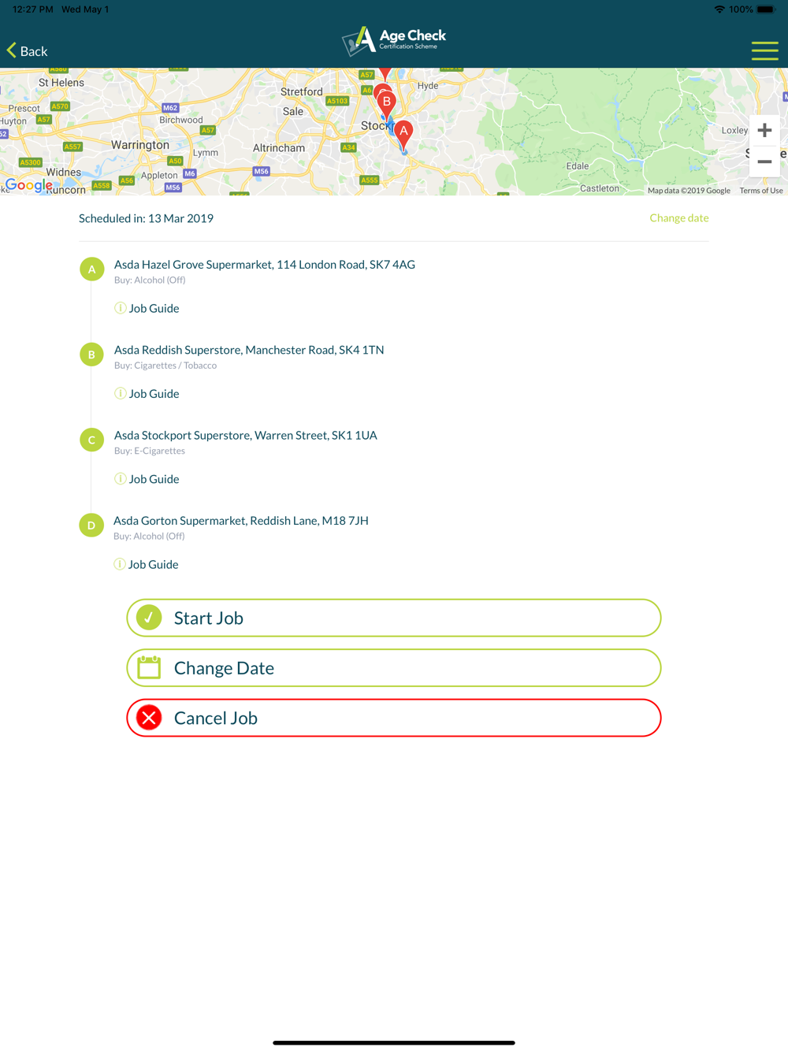Viewport: 788px width, 1051px height.
Task: Tap Altrincham on the map
Action: pos(279,148)
